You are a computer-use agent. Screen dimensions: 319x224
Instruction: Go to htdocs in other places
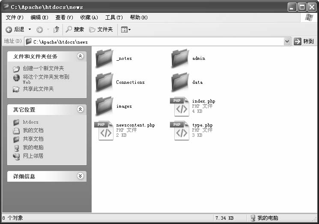pos(30,122)
